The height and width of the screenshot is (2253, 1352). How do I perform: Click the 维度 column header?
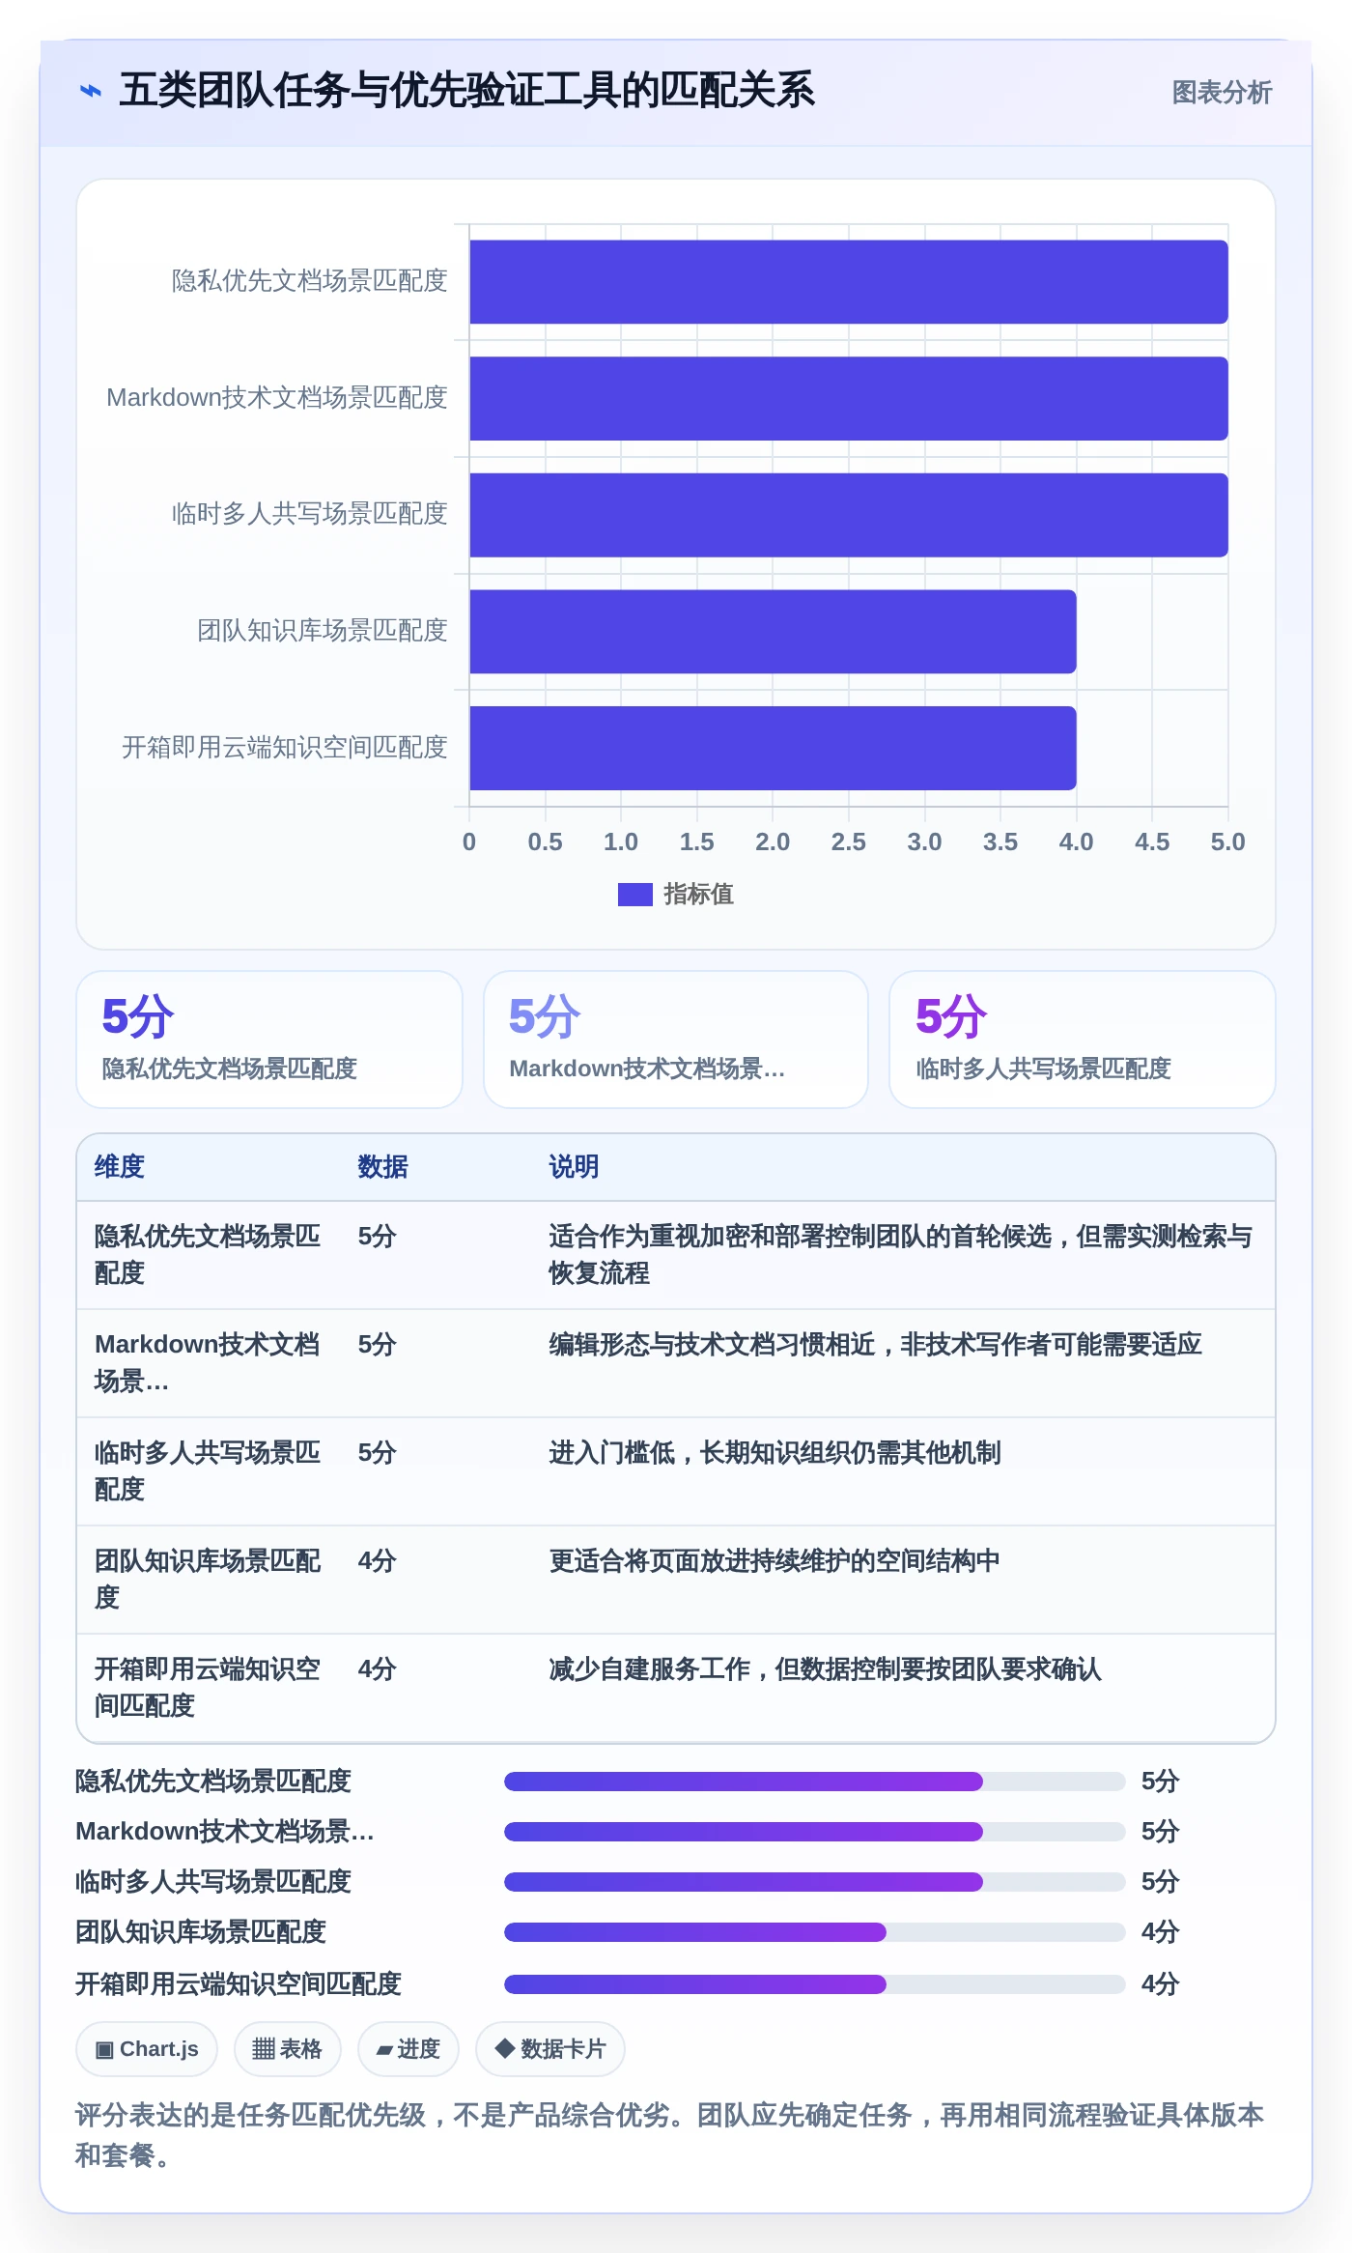120,1167
